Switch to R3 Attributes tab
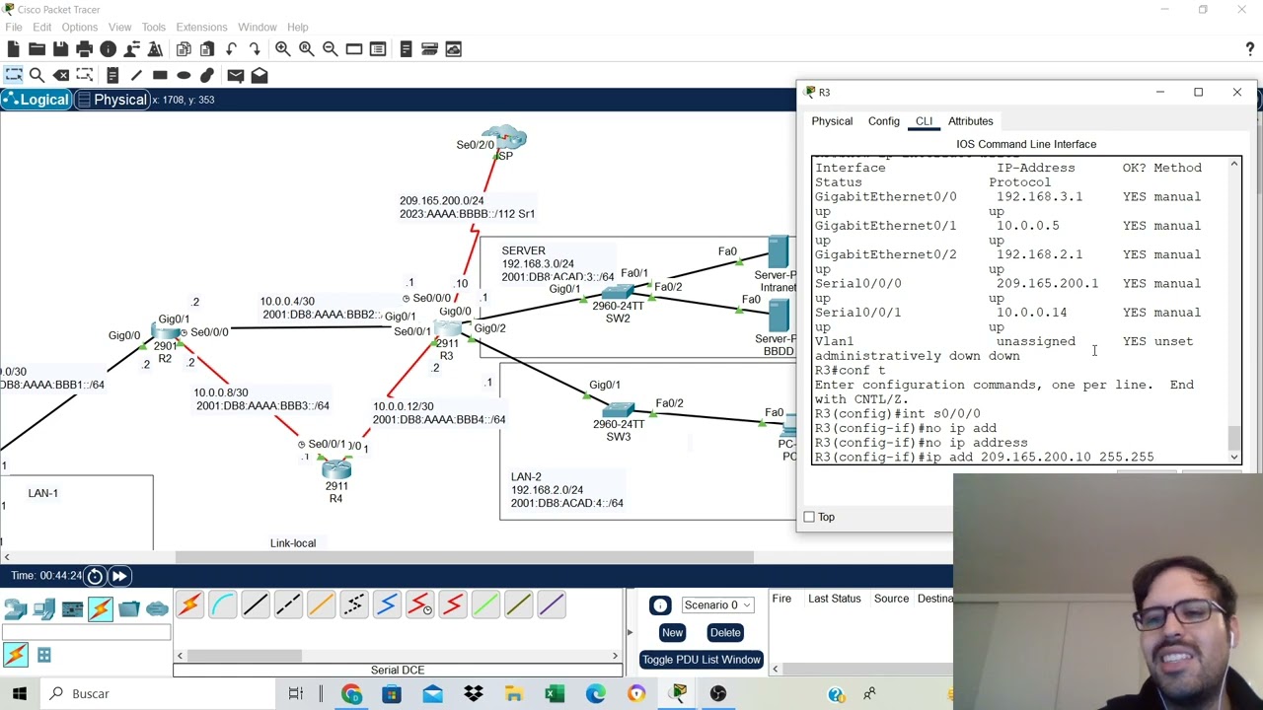 pyautogui.click(x=971, y=121)
